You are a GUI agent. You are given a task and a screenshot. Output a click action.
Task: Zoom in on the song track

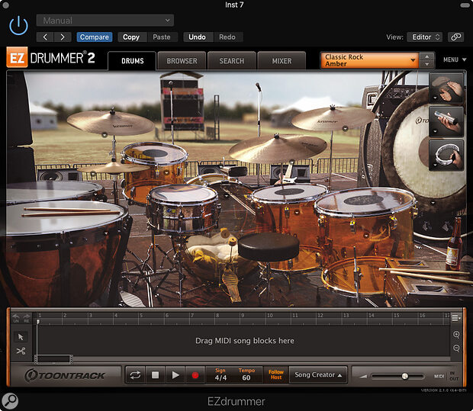pos(456,335)
